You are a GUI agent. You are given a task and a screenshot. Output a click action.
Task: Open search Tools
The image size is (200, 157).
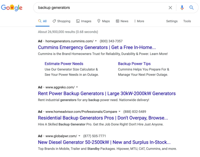pos(187,21)
